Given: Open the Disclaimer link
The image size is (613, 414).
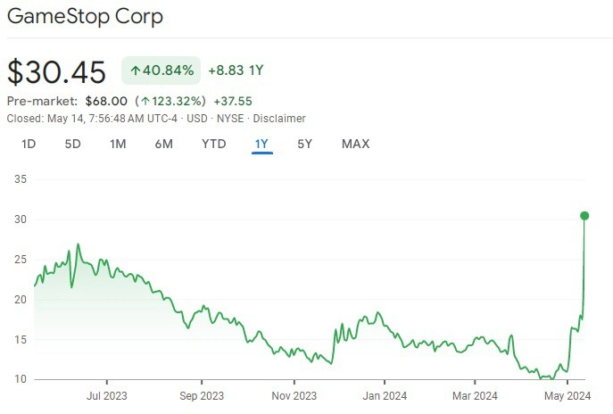Looking at the screenshot, I should click(x=279, y=119).
